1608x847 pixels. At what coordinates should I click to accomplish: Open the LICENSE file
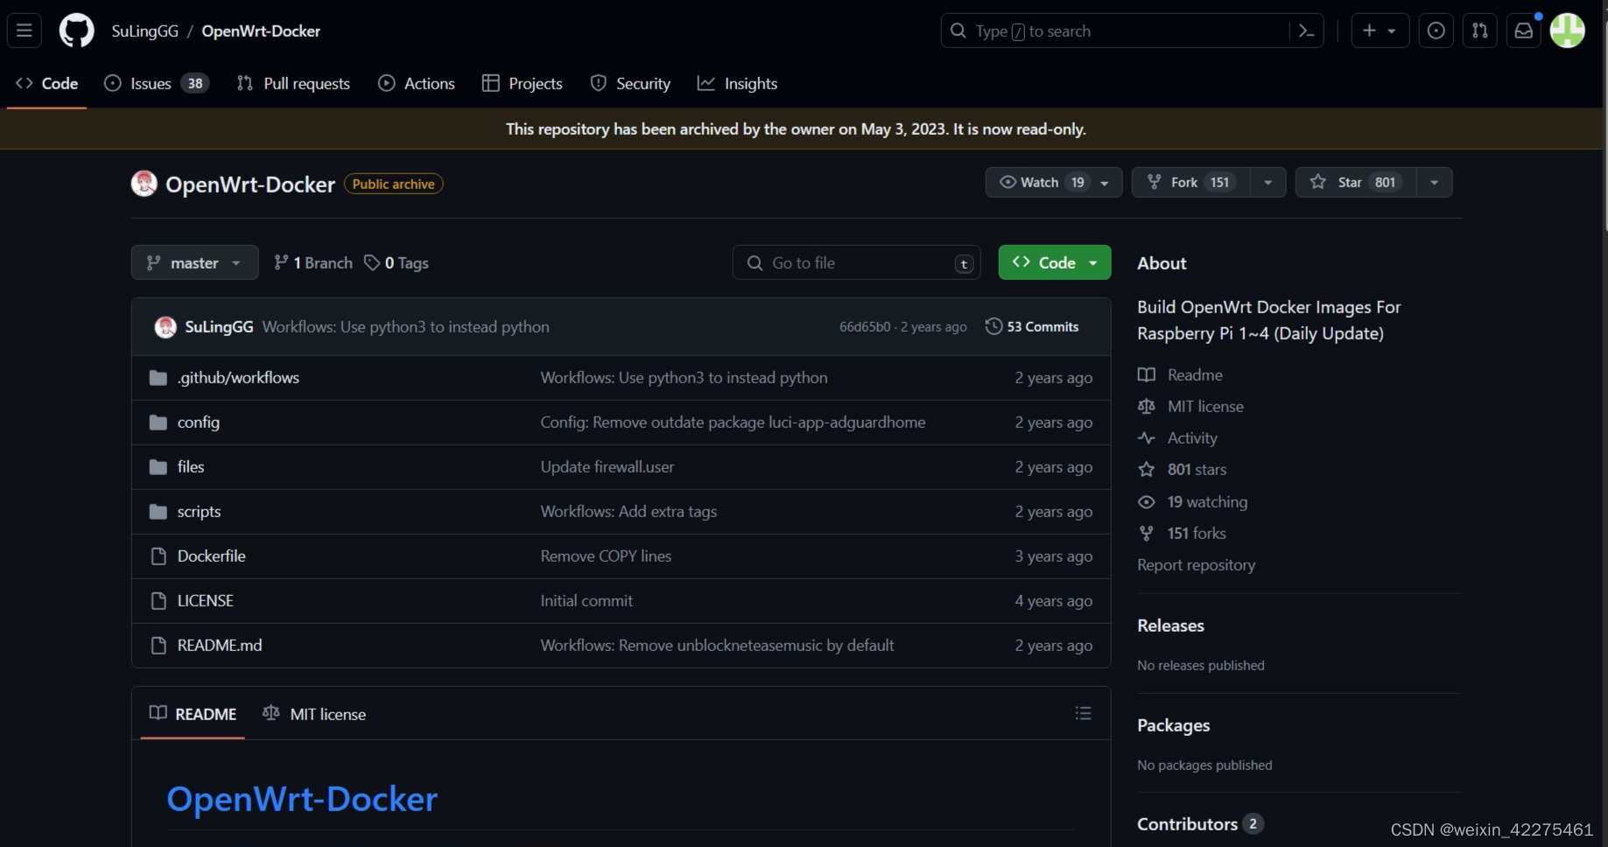coord(205,601)
